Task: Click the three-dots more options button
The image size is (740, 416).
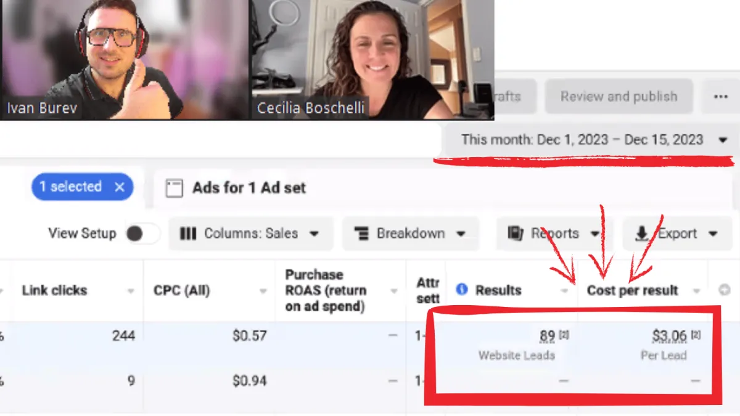Action: click(720, 97)
